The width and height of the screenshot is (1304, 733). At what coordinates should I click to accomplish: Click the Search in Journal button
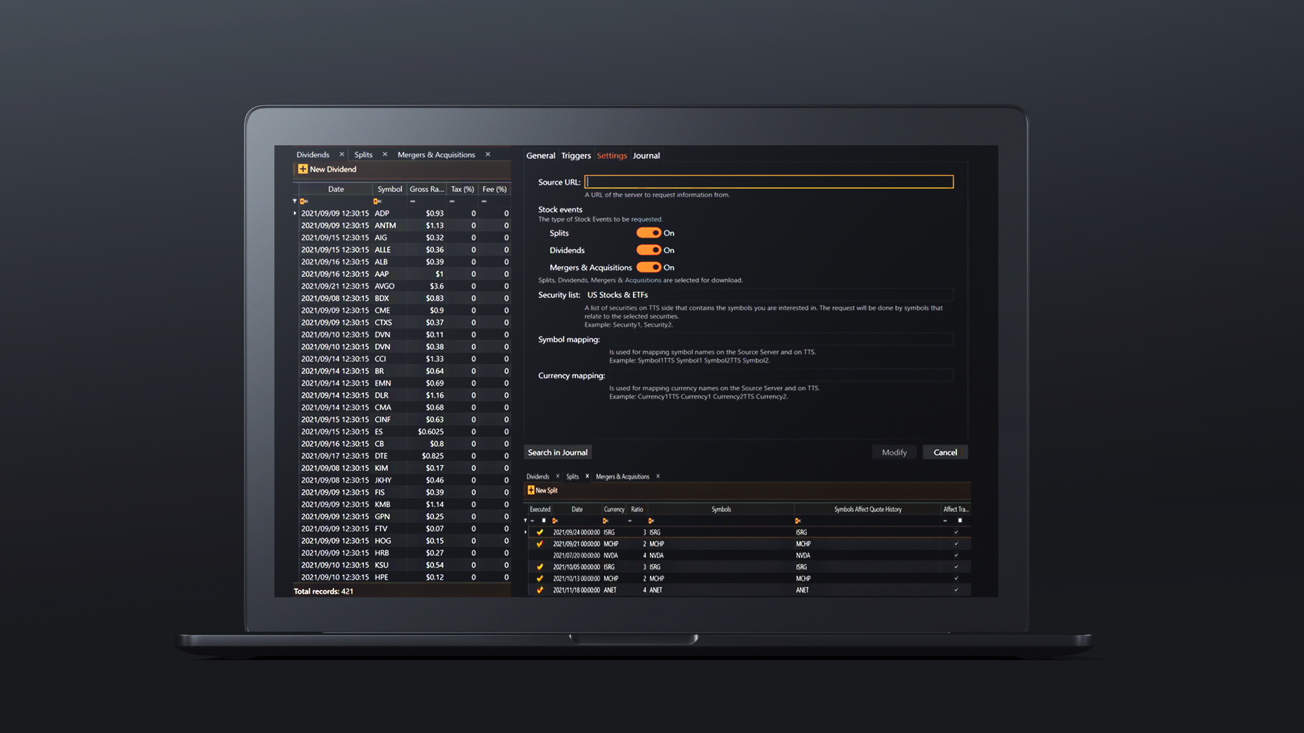pos(557,452)
